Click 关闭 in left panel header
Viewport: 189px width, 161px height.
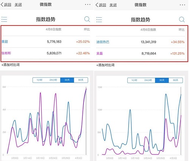18,5
